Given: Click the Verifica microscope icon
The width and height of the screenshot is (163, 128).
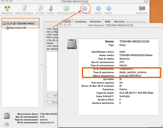Looking at the screenshot, I should click(51, 8).
